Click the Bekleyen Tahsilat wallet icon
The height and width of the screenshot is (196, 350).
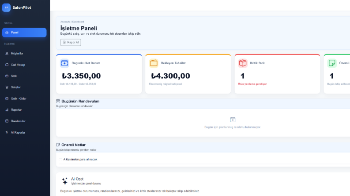click(x=154, y=63)
